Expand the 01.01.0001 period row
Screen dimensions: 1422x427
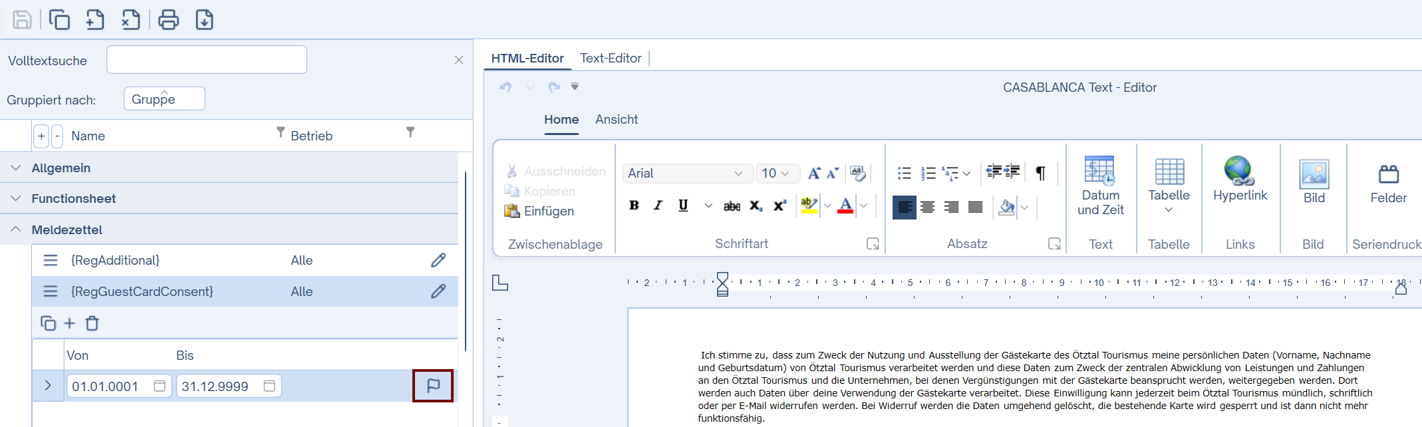click(x=48, y=386)
